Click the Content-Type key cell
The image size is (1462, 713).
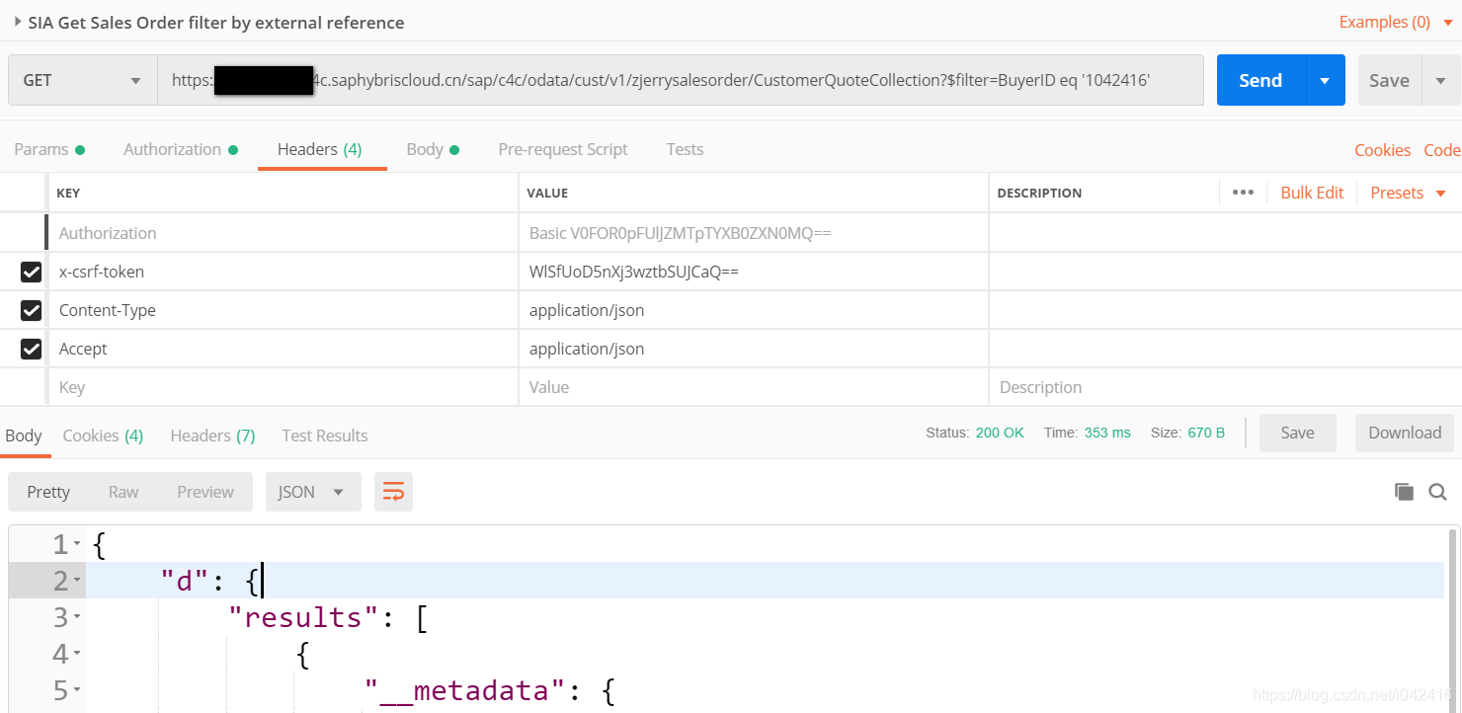(x=283, y=310)
